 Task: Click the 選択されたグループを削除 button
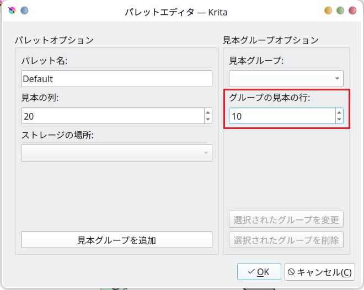point(286,240)
